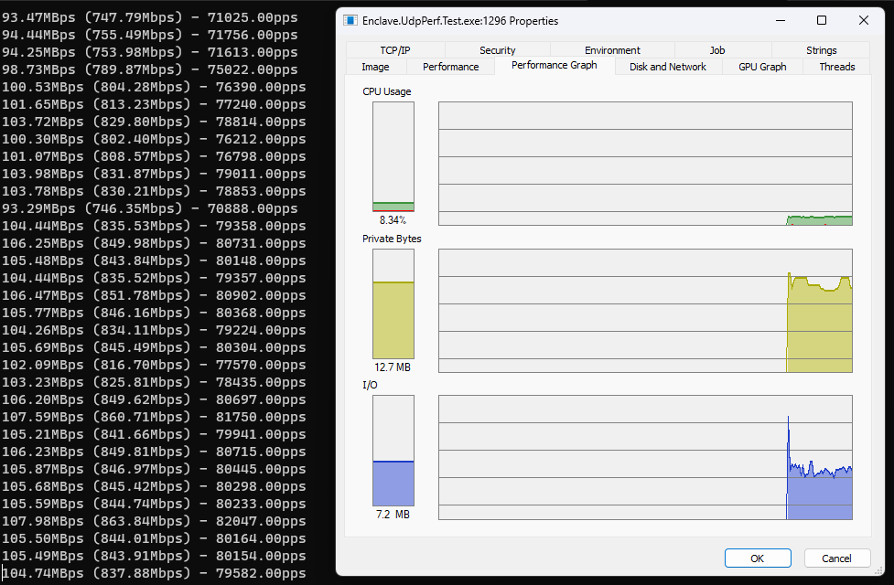
Task: Click the I/O level meter
Action: click(393, 451)
